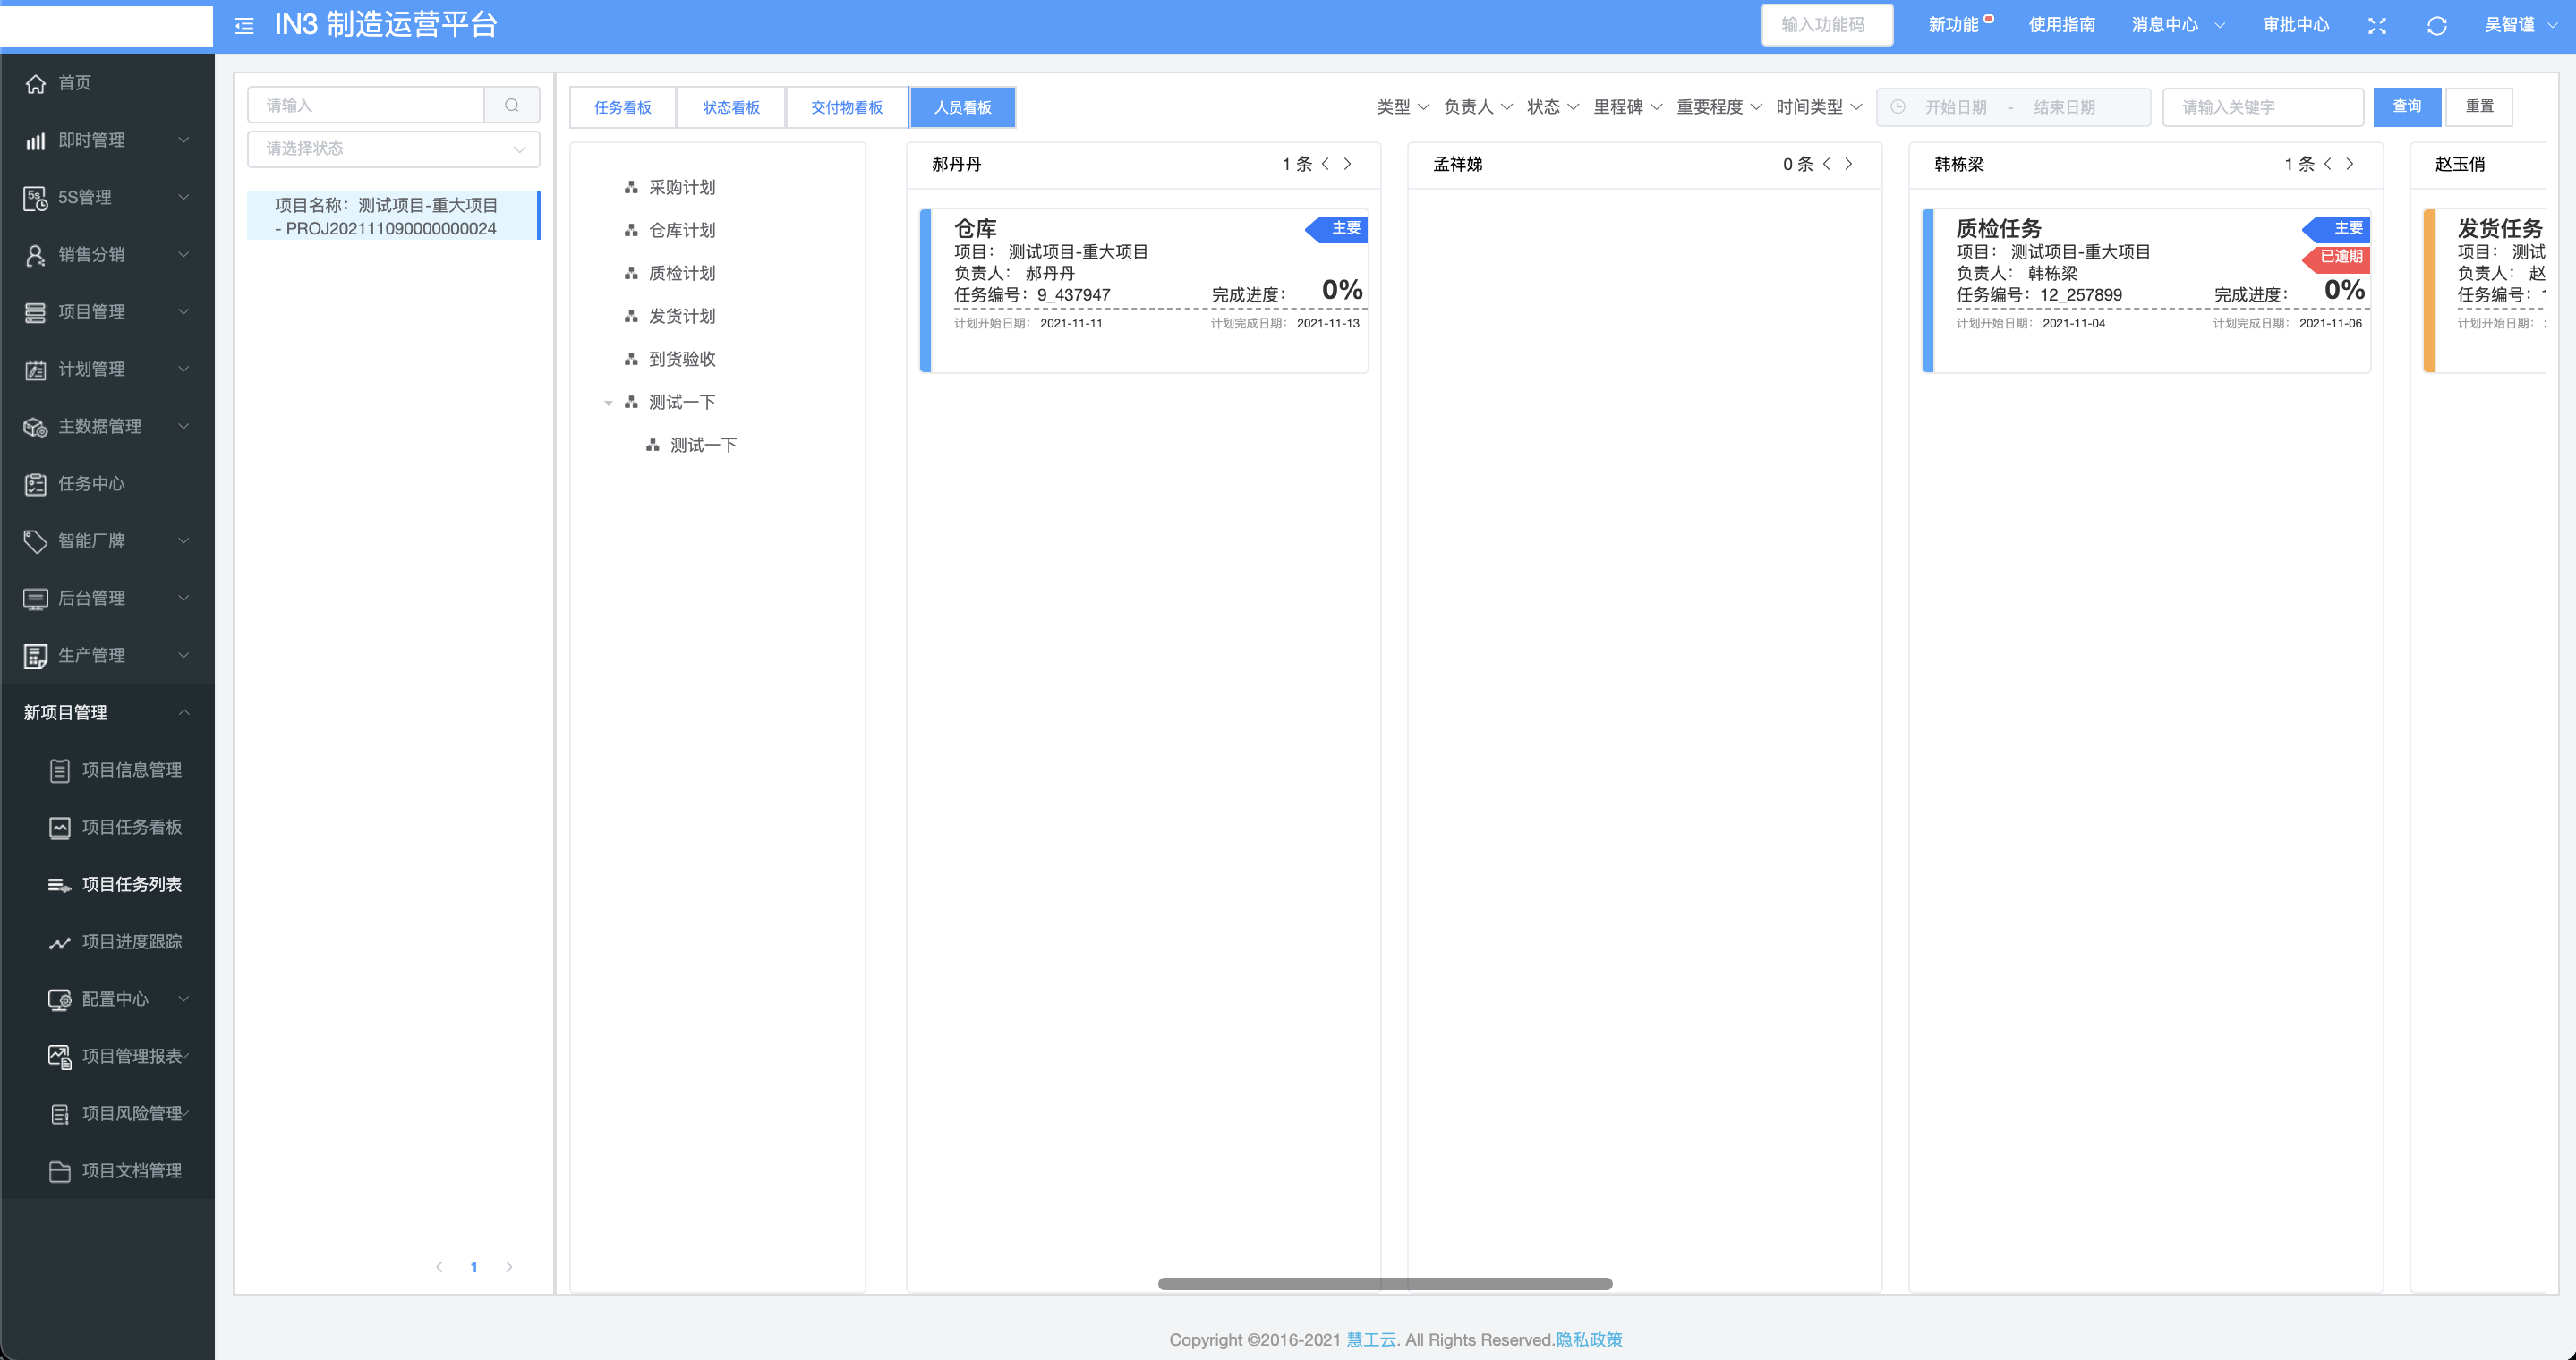This screenshot has width=2576, height=1360.
Task: Click the 输入功能码 input field
Action: point(1826,25)
